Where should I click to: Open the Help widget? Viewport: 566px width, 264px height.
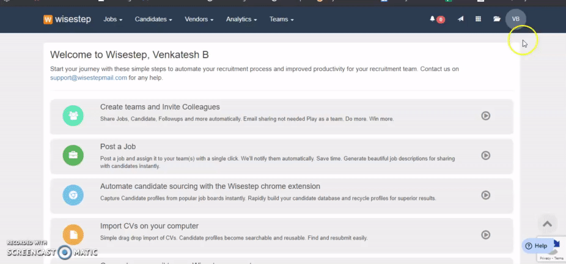537,246
